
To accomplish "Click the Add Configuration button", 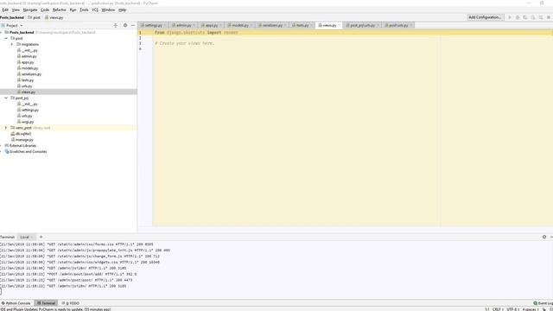I will (x=485, y=17).
